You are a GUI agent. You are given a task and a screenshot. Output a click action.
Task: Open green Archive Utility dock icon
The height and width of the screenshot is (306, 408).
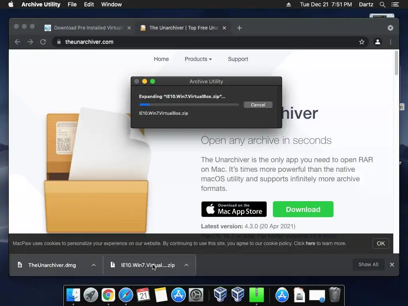tap(257, 295)
